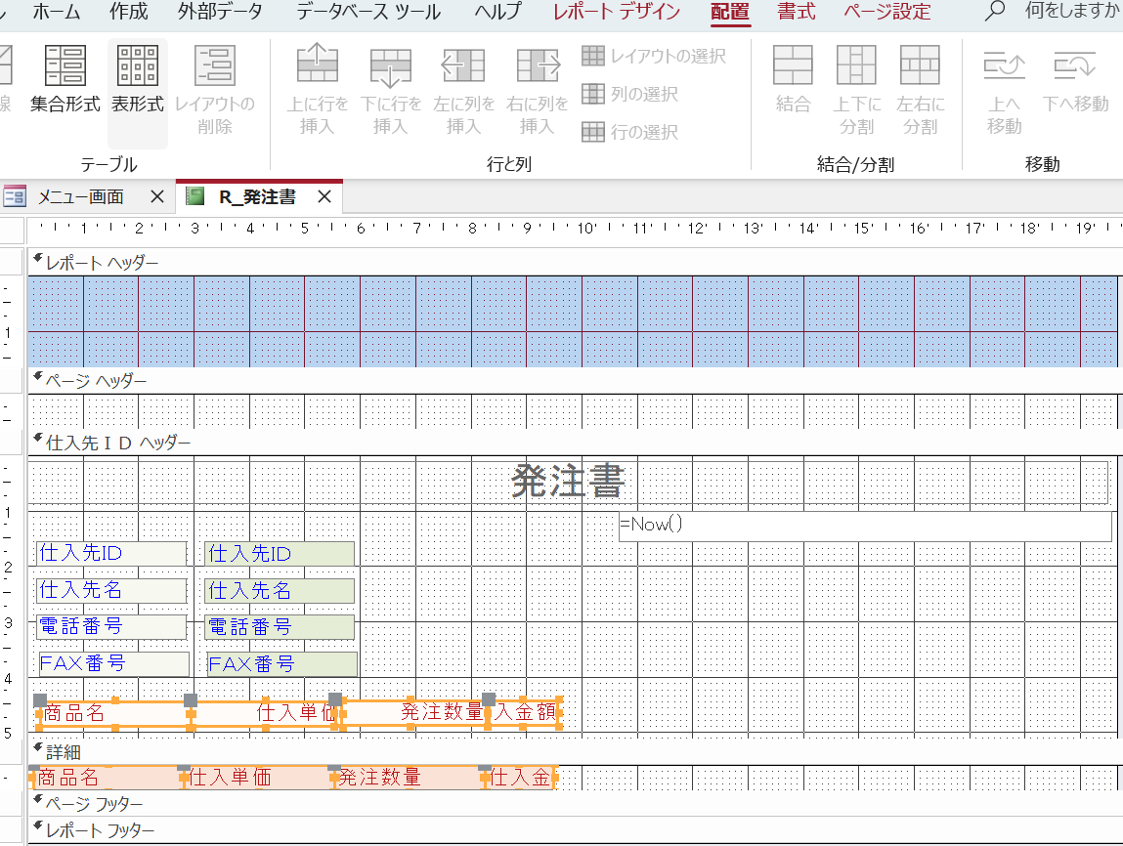The height and width of the screenshot is (846, 1123).
Task: Select the ページ ヘッダー section bar
Action: click(x=575, y=381)
